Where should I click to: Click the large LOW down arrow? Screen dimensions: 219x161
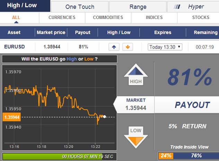(x=136, y=136)
